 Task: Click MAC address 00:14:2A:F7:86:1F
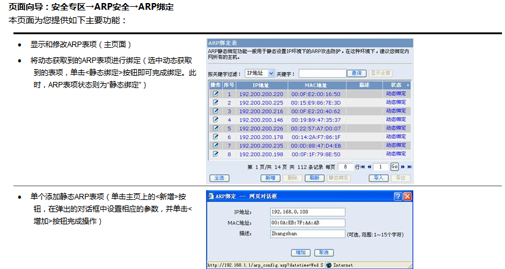coord(316,137)
